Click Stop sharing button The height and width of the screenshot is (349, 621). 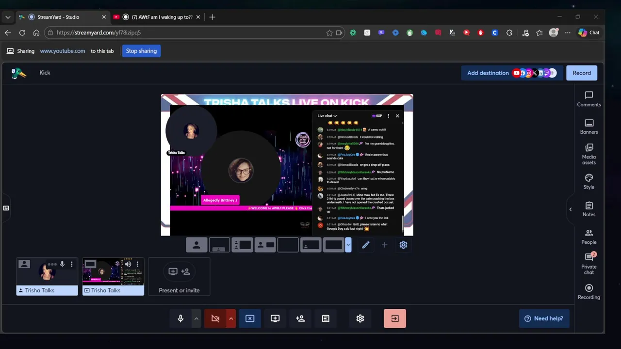pos(141,51)
